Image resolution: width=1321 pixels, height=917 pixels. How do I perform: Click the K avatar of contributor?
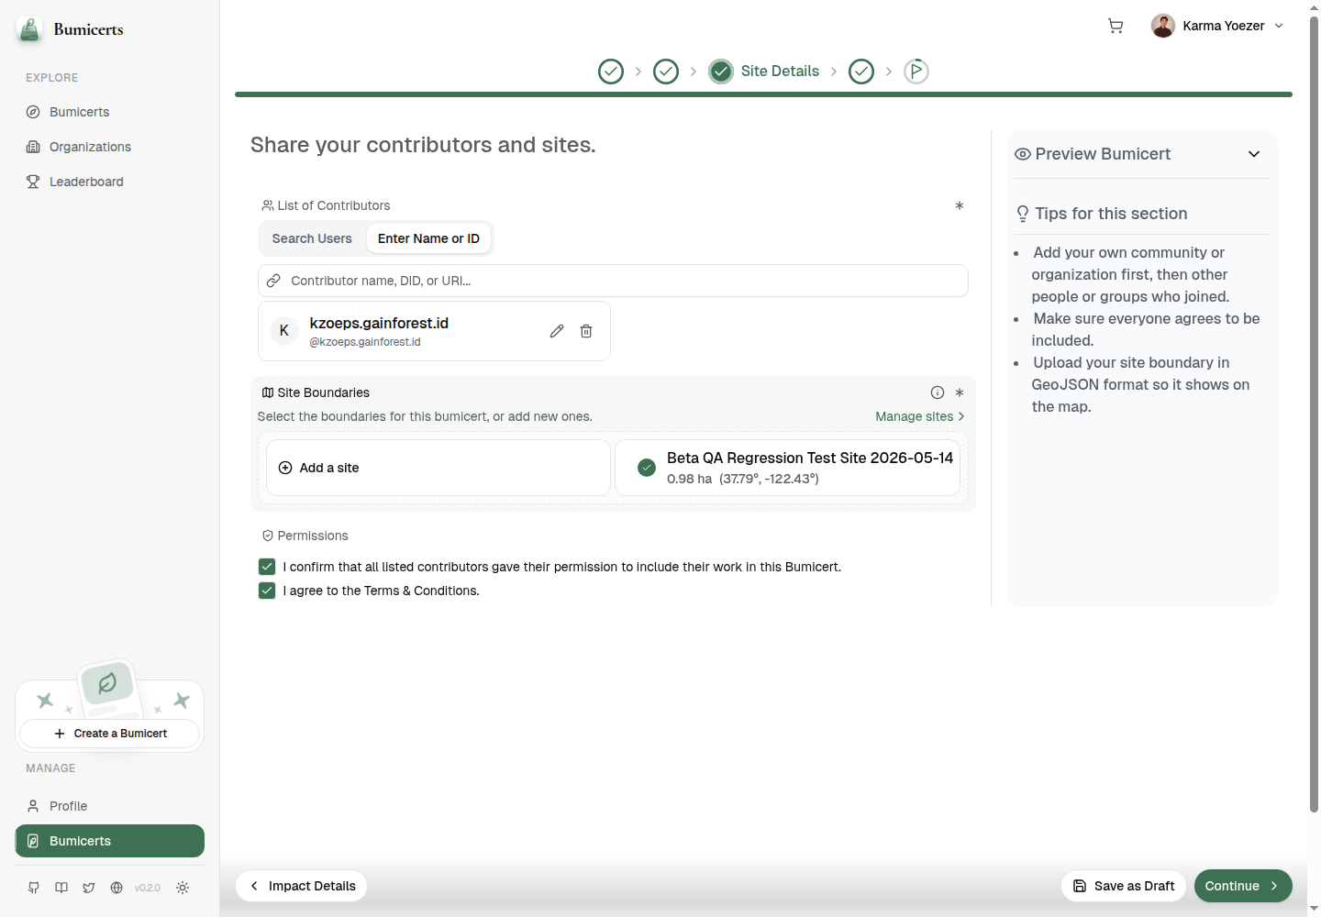point(284,330)
